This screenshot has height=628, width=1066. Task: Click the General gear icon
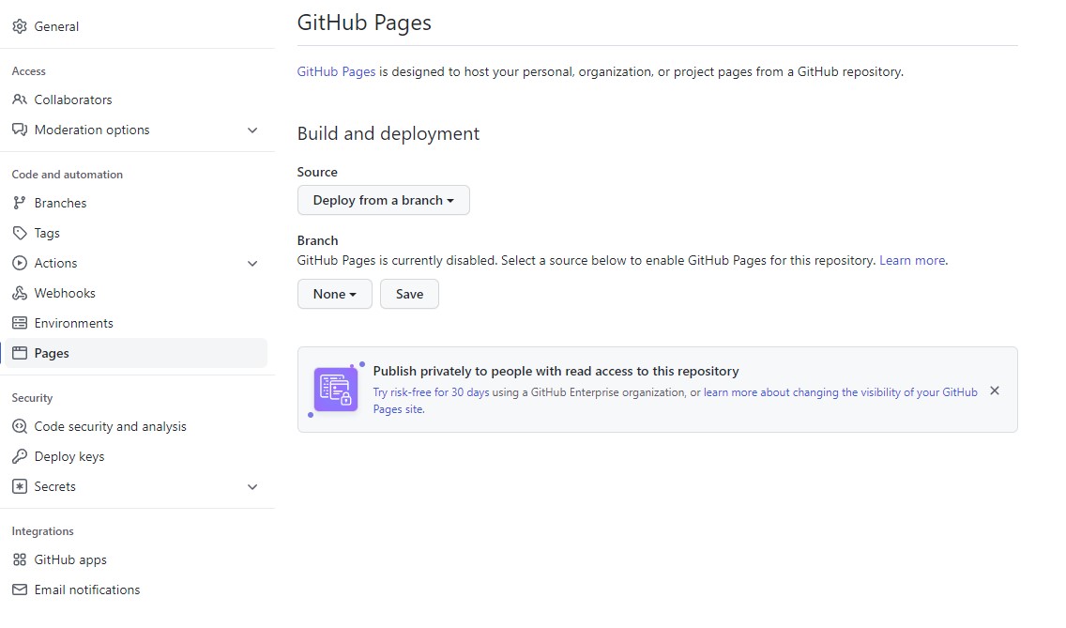coord(20,26)
